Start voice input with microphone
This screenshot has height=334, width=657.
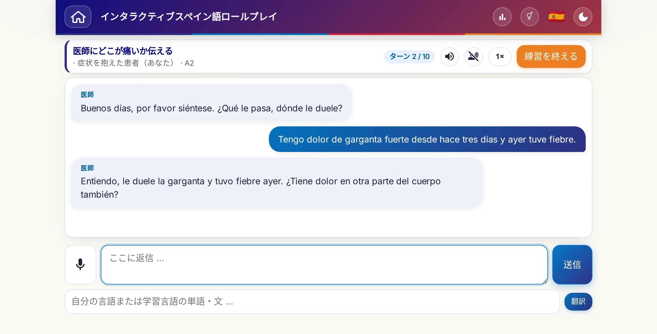[80, 264]
